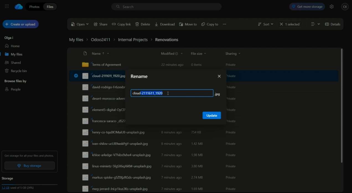Navigate to Internal Projects breadcrumb
Viewport: 352px width, 193px height.
(133, 40)
